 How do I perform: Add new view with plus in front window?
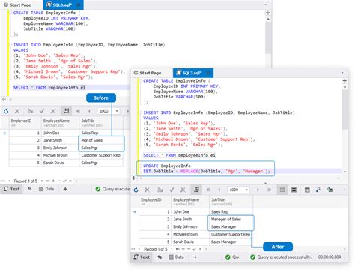click(195, 257)
